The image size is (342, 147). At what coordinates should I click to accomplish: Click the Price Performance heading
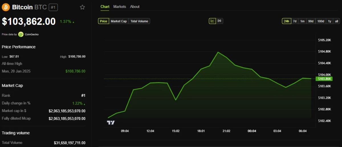click(19, 47)
